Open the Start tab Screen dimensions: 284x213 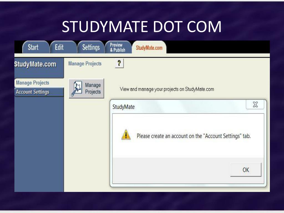point(36,47)
